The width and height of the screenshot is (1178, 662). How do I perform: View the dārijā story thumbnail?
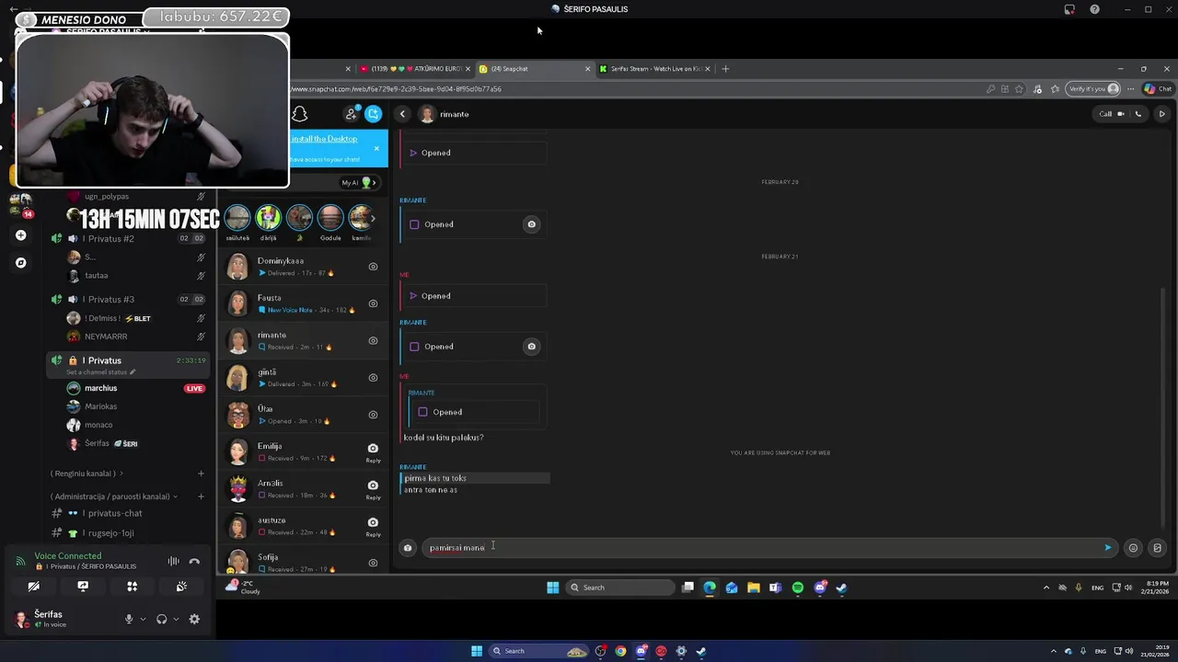tap(269, 218)
